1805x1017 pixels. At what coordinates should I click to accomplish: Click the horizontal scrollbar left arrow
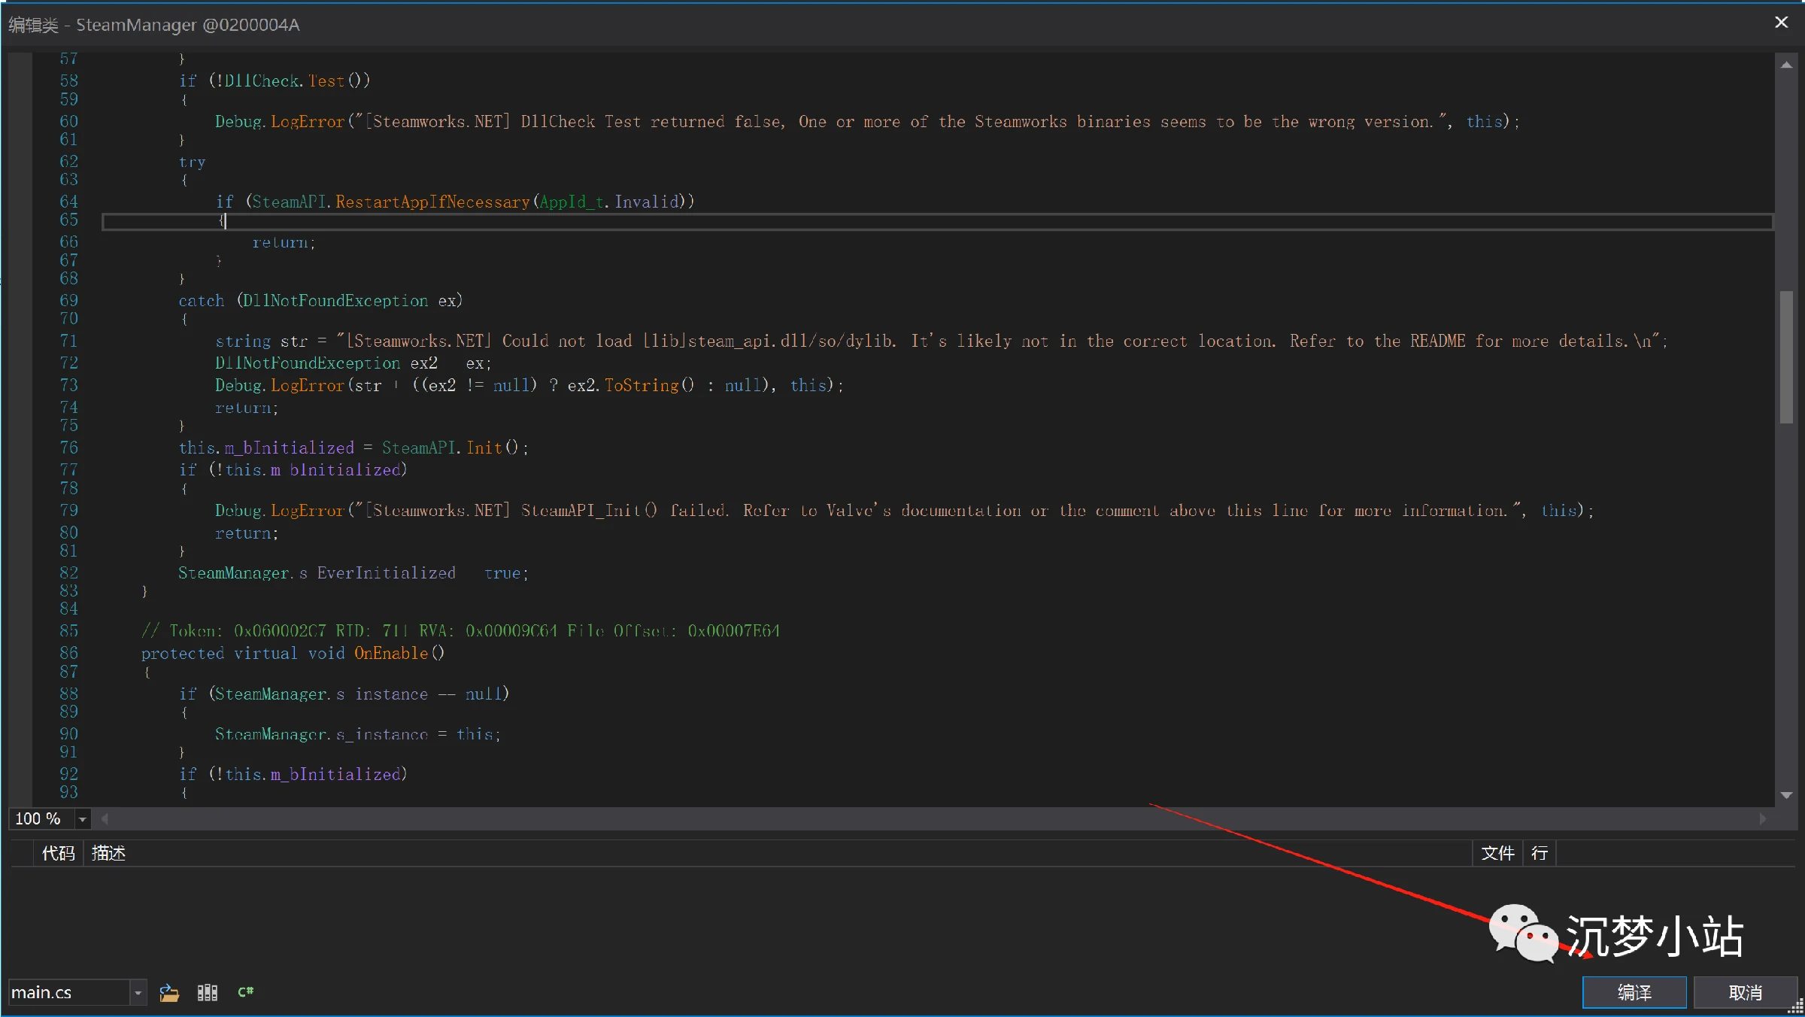(105, 818)
